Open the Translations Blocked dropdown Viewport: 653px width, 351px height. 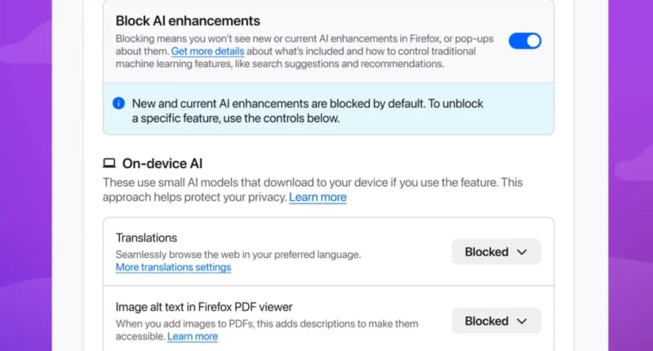point(495,252)
